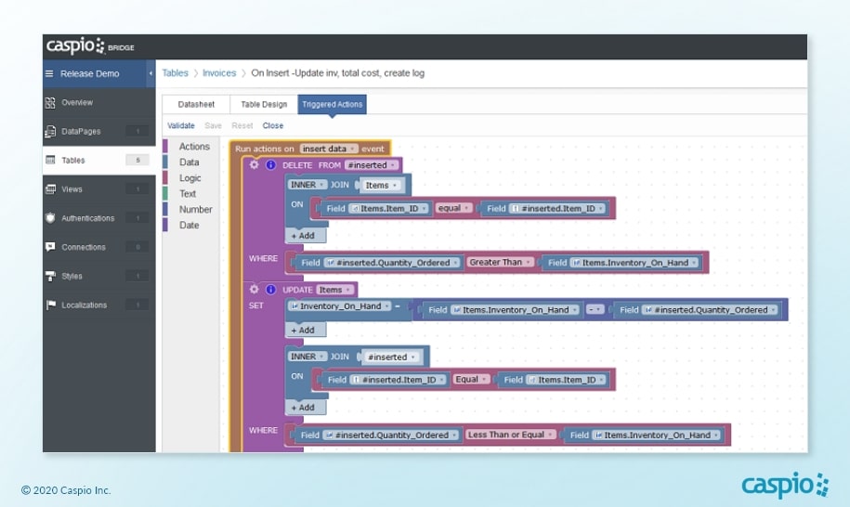Click the Connections icon in sidebar
Screen dimensions: 850x507
point(50,247)
